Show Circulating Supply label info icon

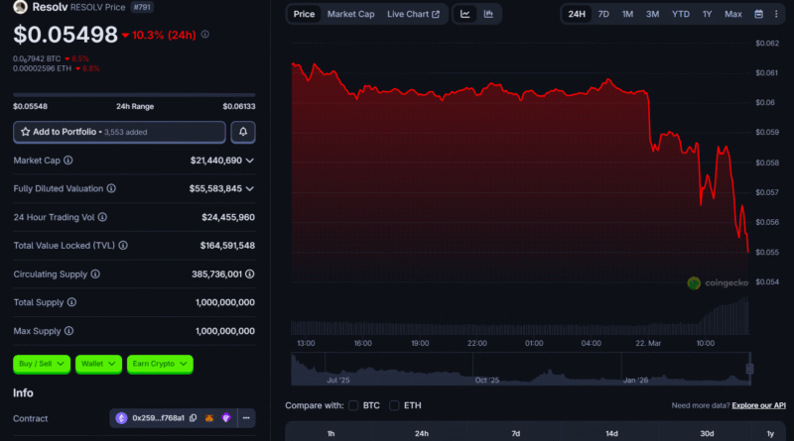[95, 275]
